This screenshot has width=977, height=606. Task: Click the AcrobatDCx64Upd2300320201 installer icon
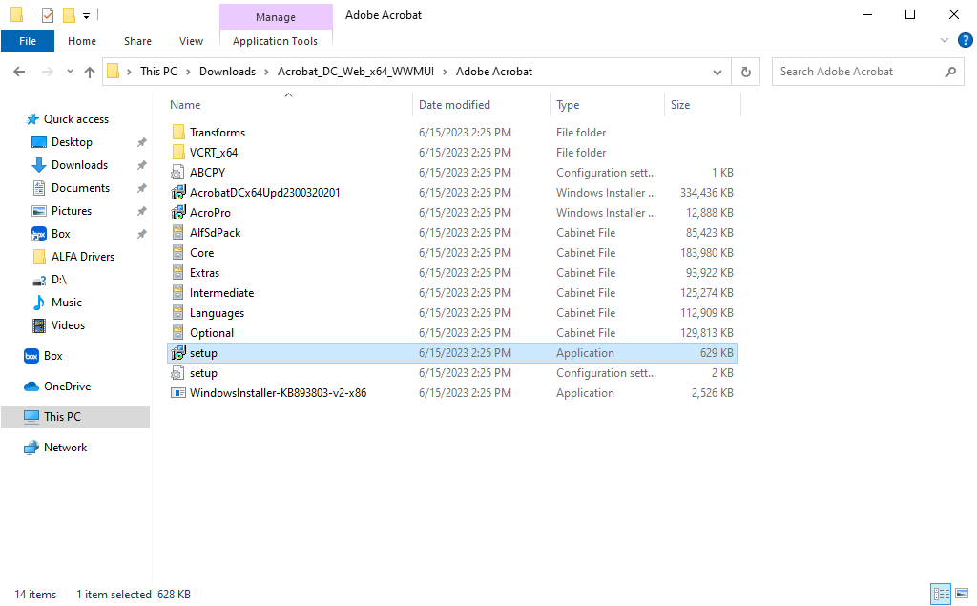click(x=178, y=192)
